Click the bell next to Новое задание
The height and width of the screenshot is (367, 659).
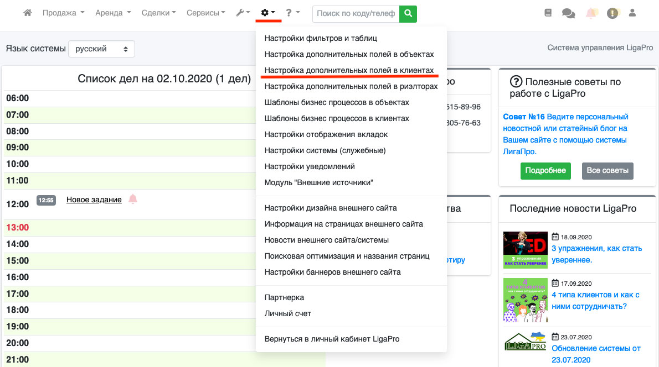[x=133, y=199]
